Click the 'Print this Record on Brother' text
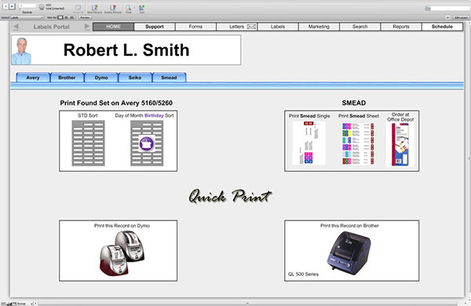471x306 pixels. click(x=349, y=225)
